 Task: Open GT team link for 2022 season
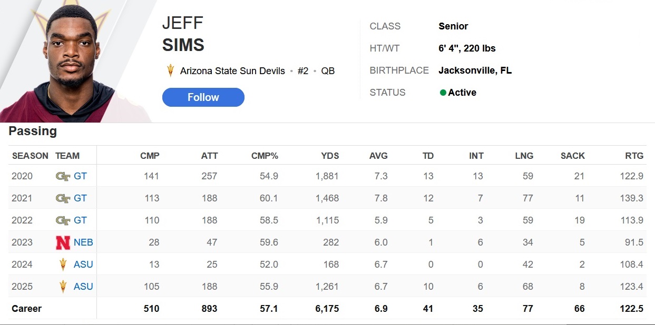tap(80, 220)
